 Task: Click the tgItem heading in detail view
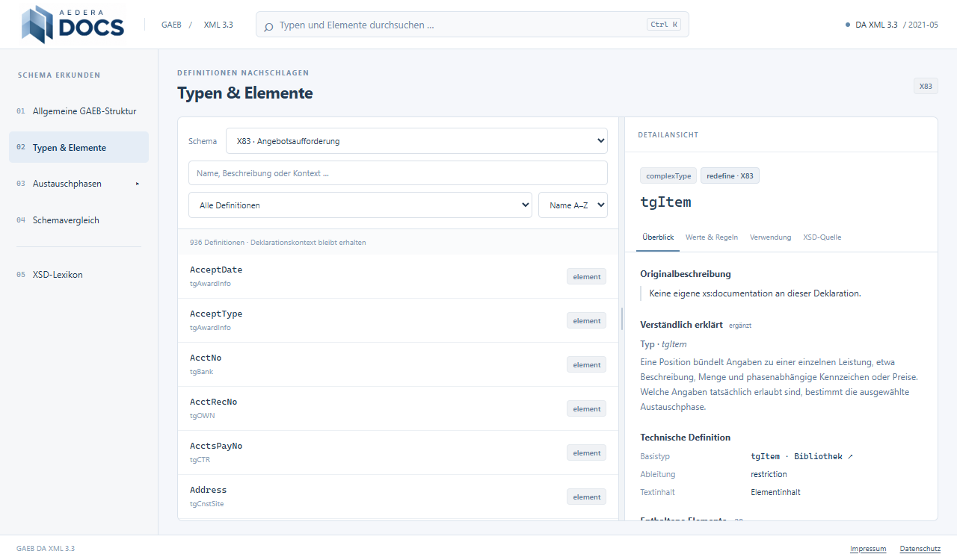pyautogui.click(x=665, y=202)
